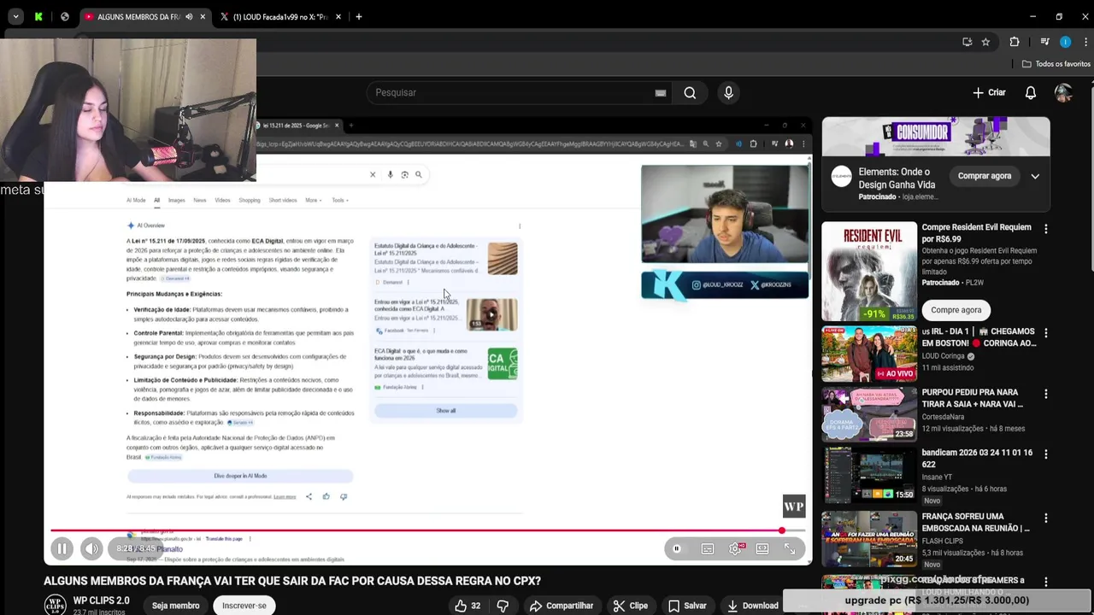The height and width of the screenshot is (615, 1094).
Task: Open the LOUD Coringa channel name
Action: 943,356
